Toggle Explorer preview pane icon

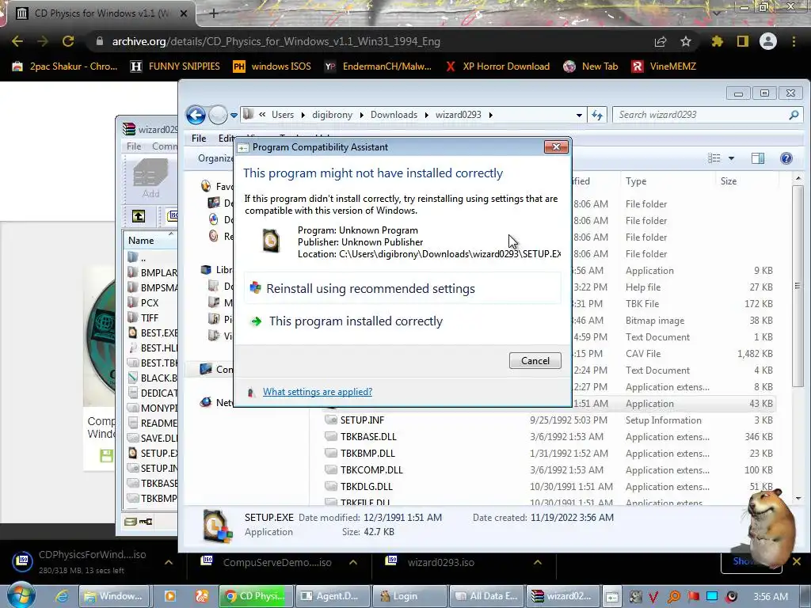[x=758, y=158]
